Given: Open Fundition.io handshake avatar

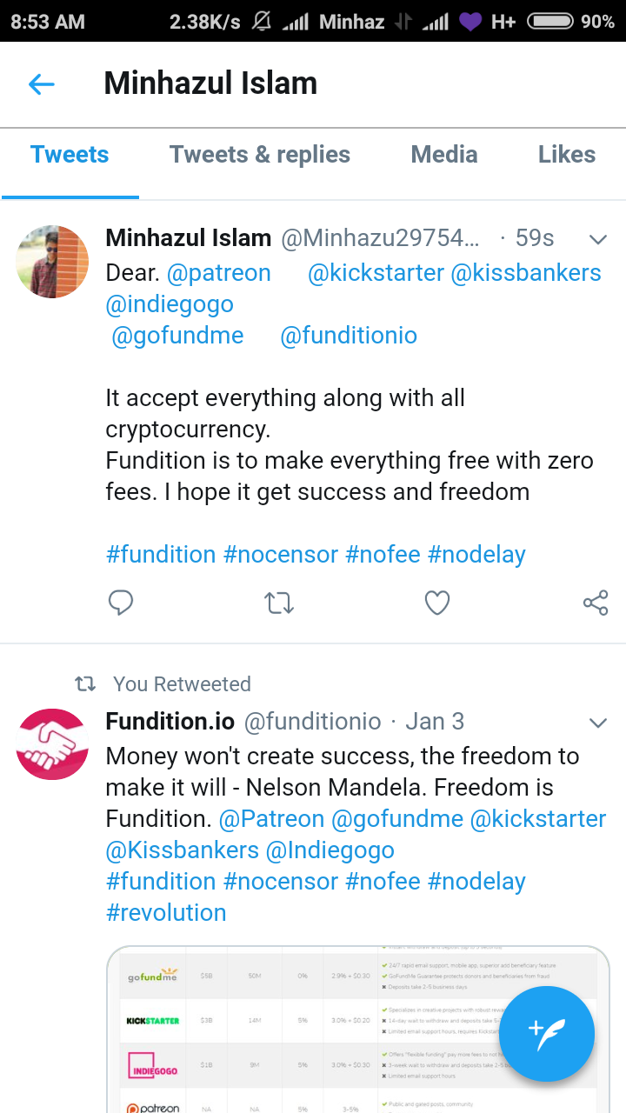Looking at the screenshot, I should (52, 744).
